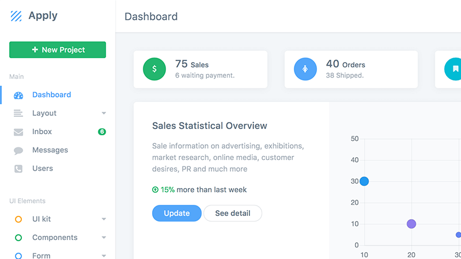
Task: Click the Layout lines icon
Action: click(x=18, y=113)
